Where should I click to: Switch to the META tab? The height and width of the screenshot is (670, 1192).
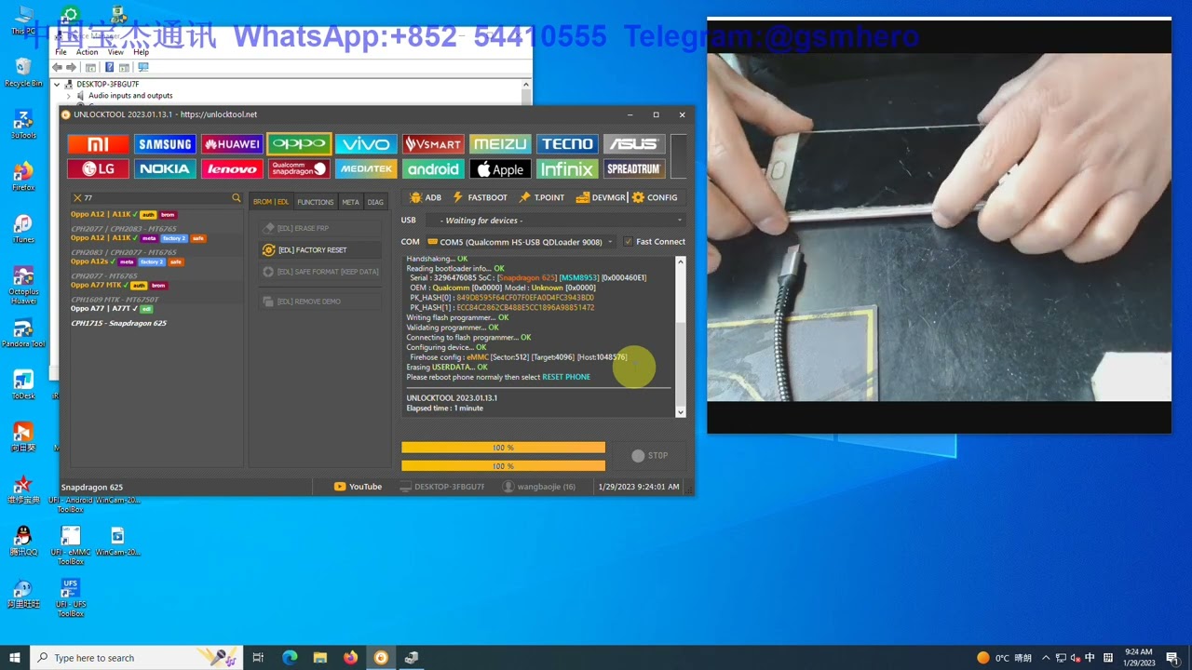click(x=350, y=202)
